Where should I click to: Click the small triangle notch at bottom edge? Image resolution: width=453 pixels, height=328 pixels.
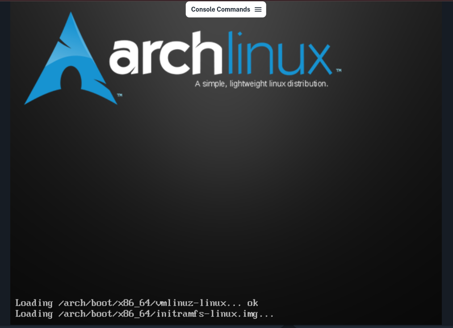click(288, 326)
